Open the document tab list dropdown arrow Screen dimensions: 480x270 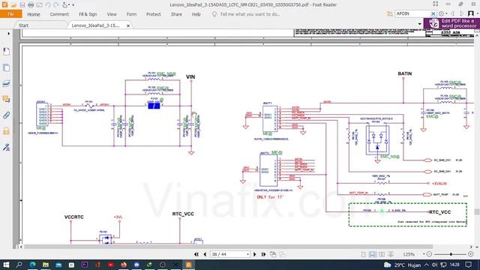pyautogui.click(x=420, y=24)
